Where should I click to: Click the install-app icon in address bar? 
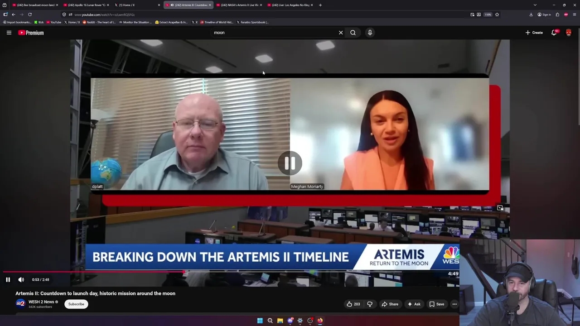pos(478,14)
